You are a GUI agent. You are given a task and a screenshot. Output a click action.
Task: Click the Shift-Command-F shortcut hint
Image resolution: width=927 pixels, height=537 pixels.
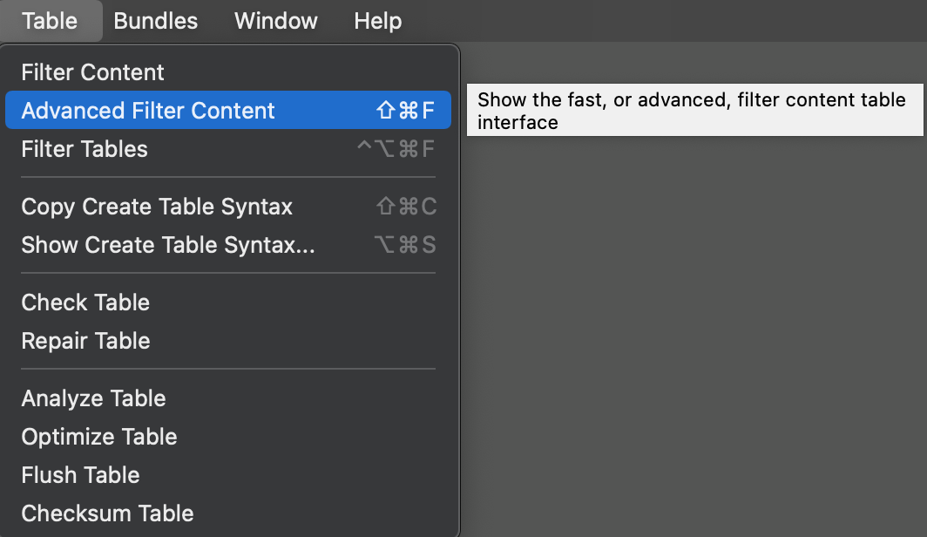(405, 111)
